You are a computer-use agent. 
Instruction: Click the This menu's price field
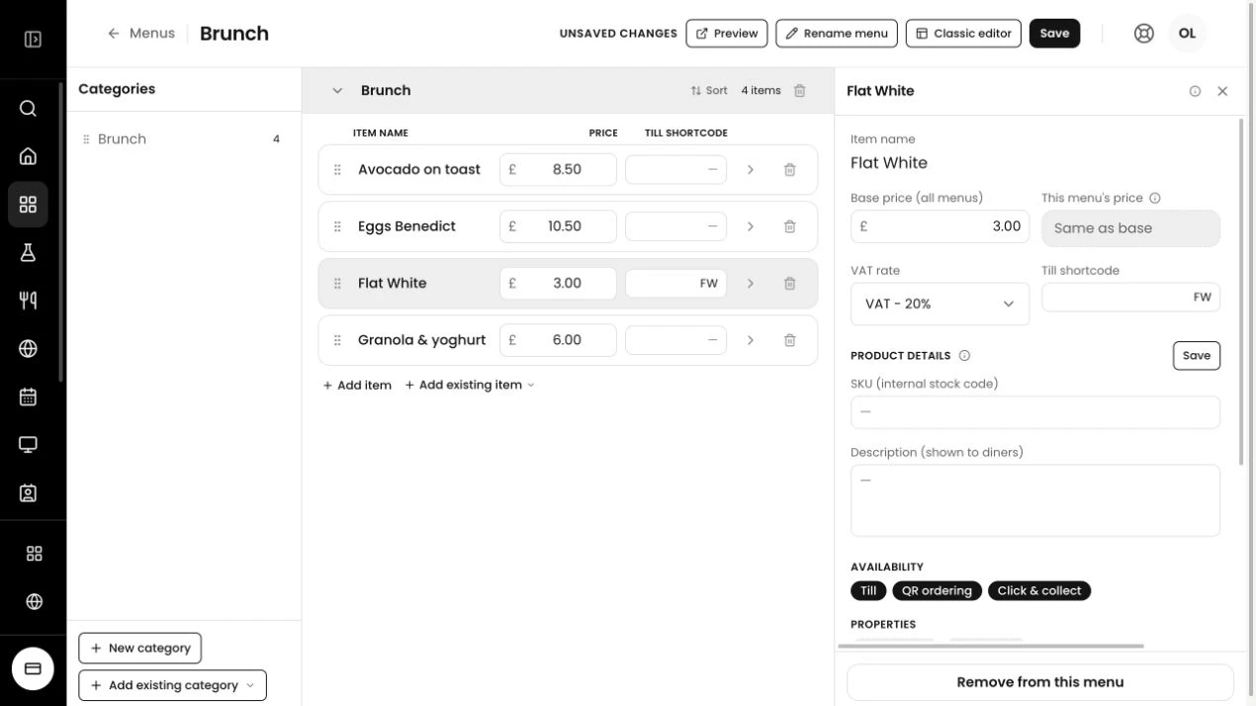tap(1130, 228)
